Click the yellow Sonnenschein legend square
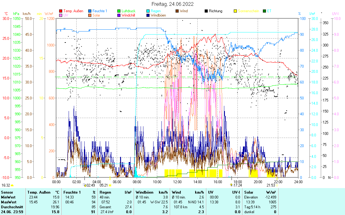 tap(236, 11)
